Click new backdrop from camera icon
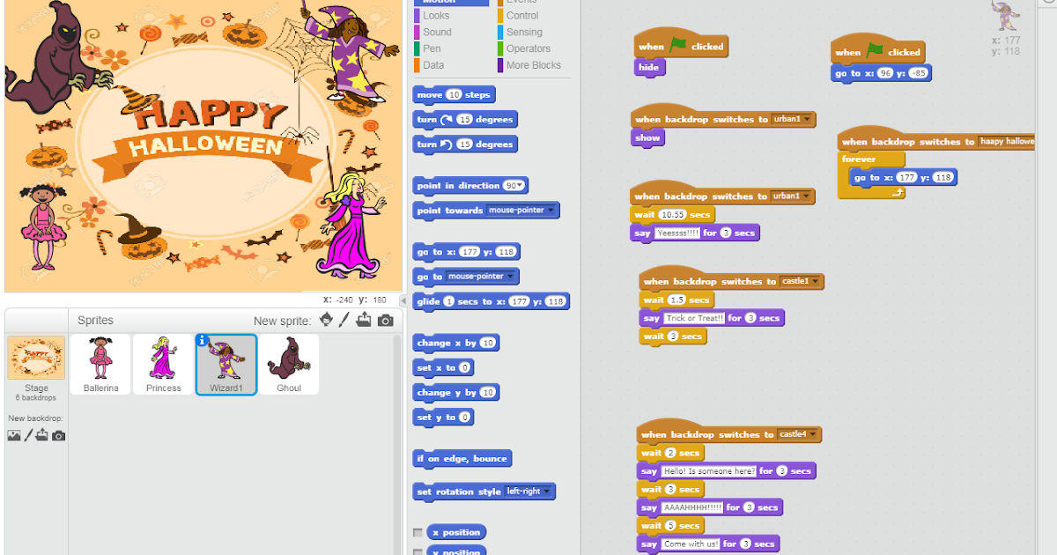Image resolution: width=1057 pixels, height=555 pixels. [x=58, y=435]
